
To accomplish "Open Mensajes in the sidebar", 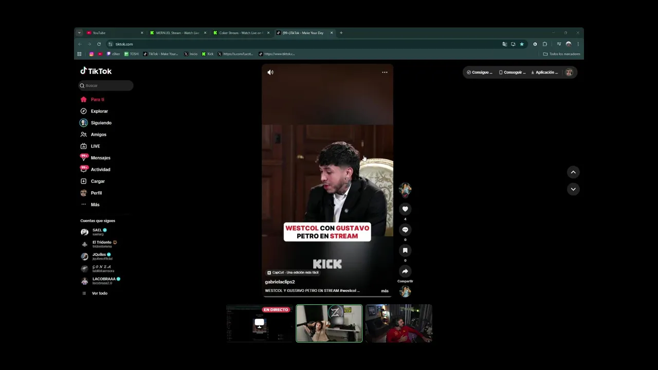I will pyautogui.click(x=96, y=158).
